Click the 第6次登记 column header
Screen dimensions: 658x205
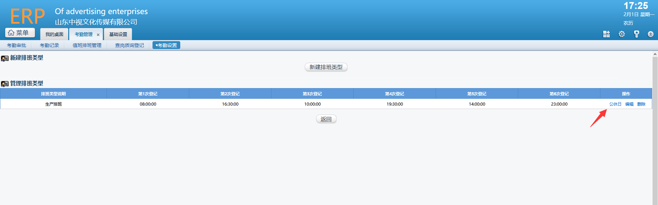pos(559,94)
